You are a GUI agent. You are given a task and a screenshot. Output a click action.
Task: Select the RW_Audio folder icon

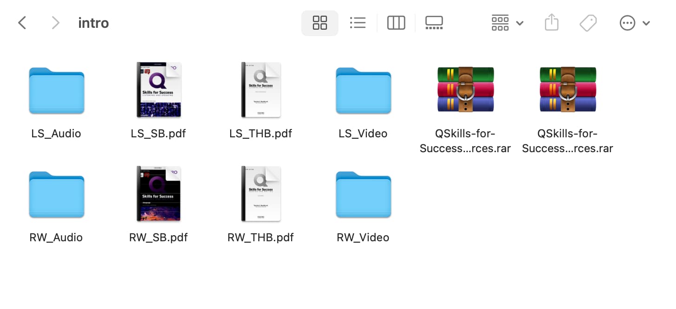pos(56,194)
